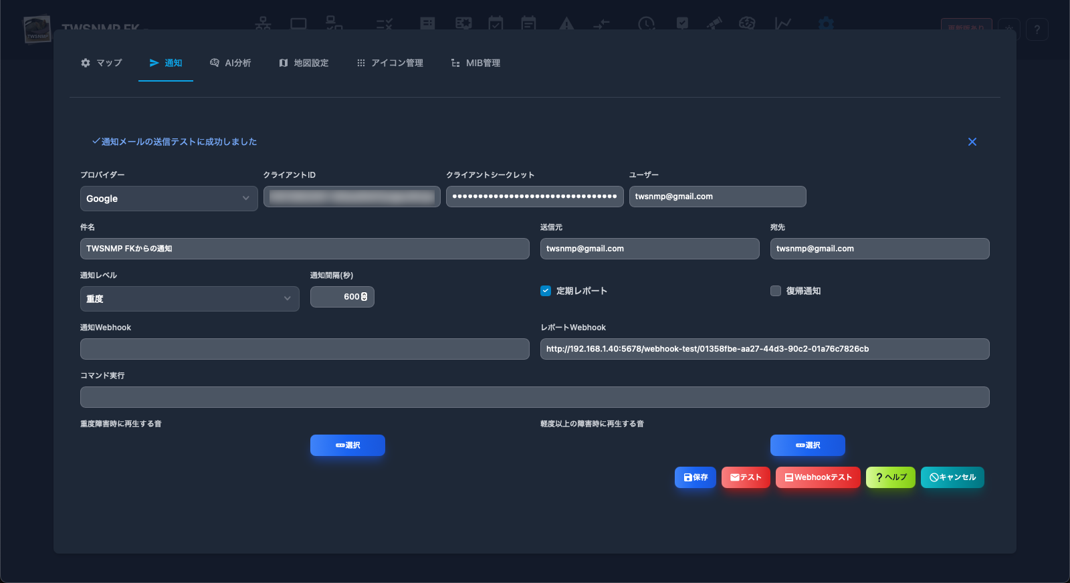Screen dimensions: 1070x583
Task: Open the マップ settings tab
Action: click(102, 63)
